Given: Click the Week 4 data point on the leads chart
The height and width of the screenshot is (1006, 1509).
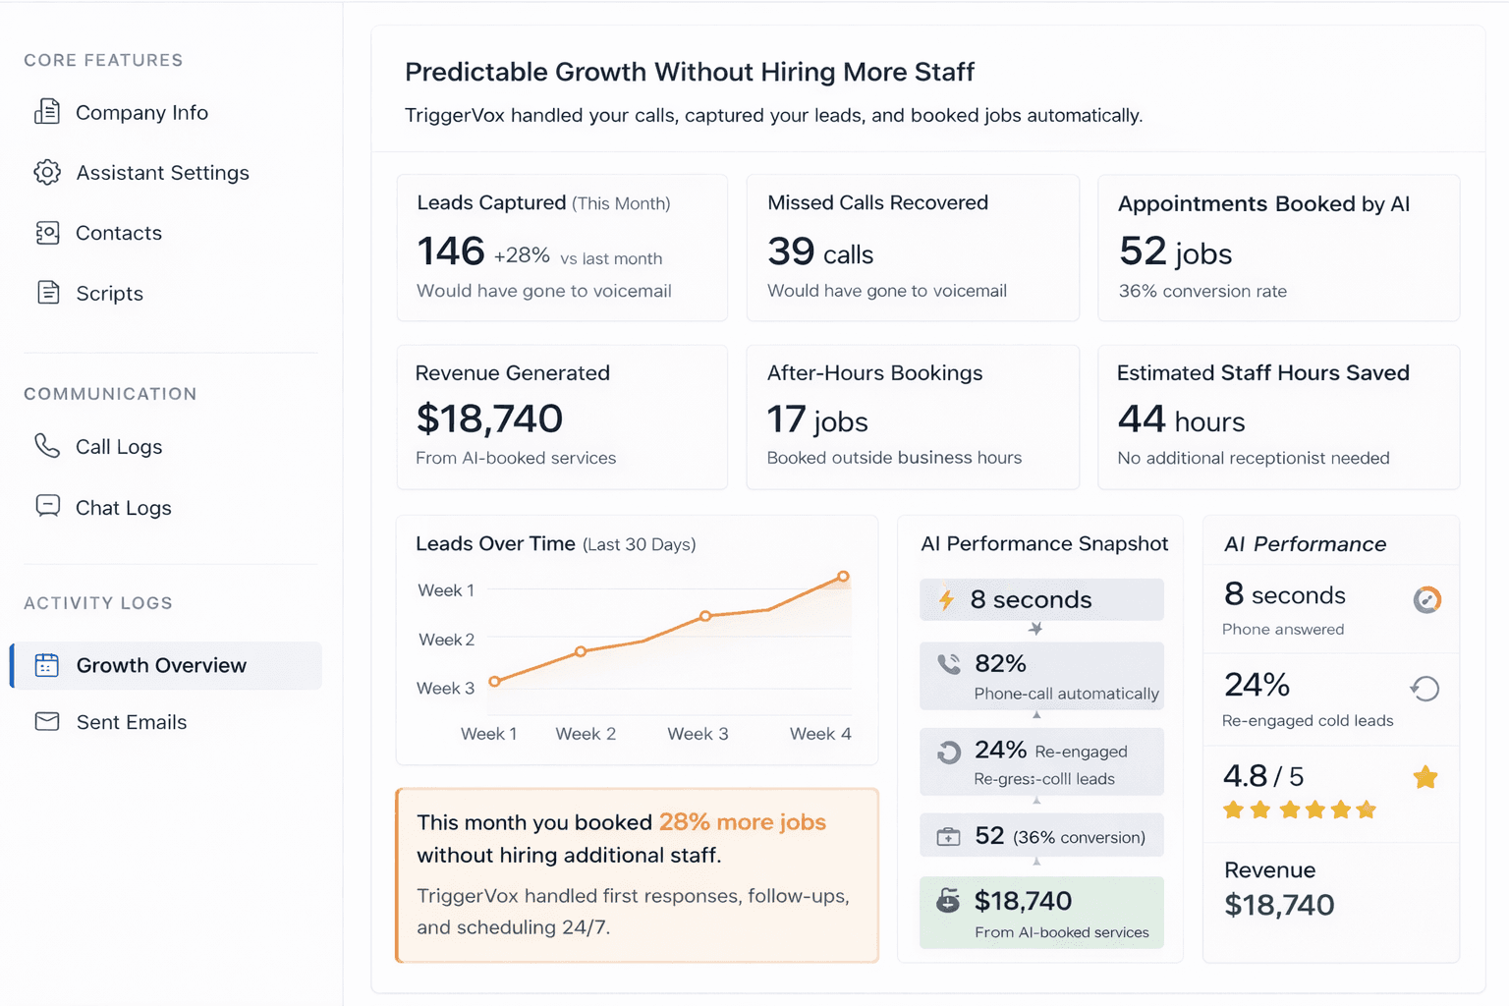Looking at the screenshot, I should click(843, 577).
